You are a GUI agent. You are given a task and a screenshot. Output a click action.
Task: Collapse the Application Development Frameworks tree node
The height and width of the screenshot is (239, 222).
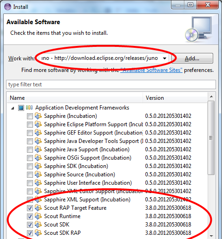[13, 108]
